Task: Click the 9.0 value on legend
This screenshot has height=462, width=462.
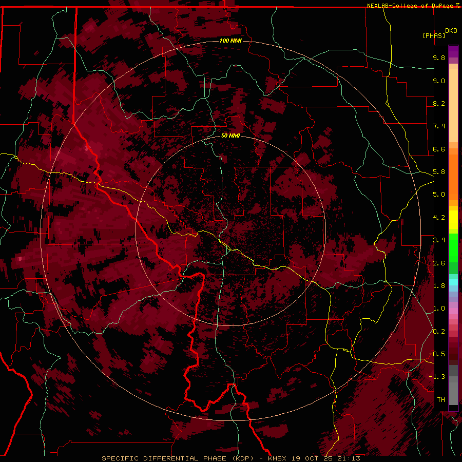Action: pos(439,81)
